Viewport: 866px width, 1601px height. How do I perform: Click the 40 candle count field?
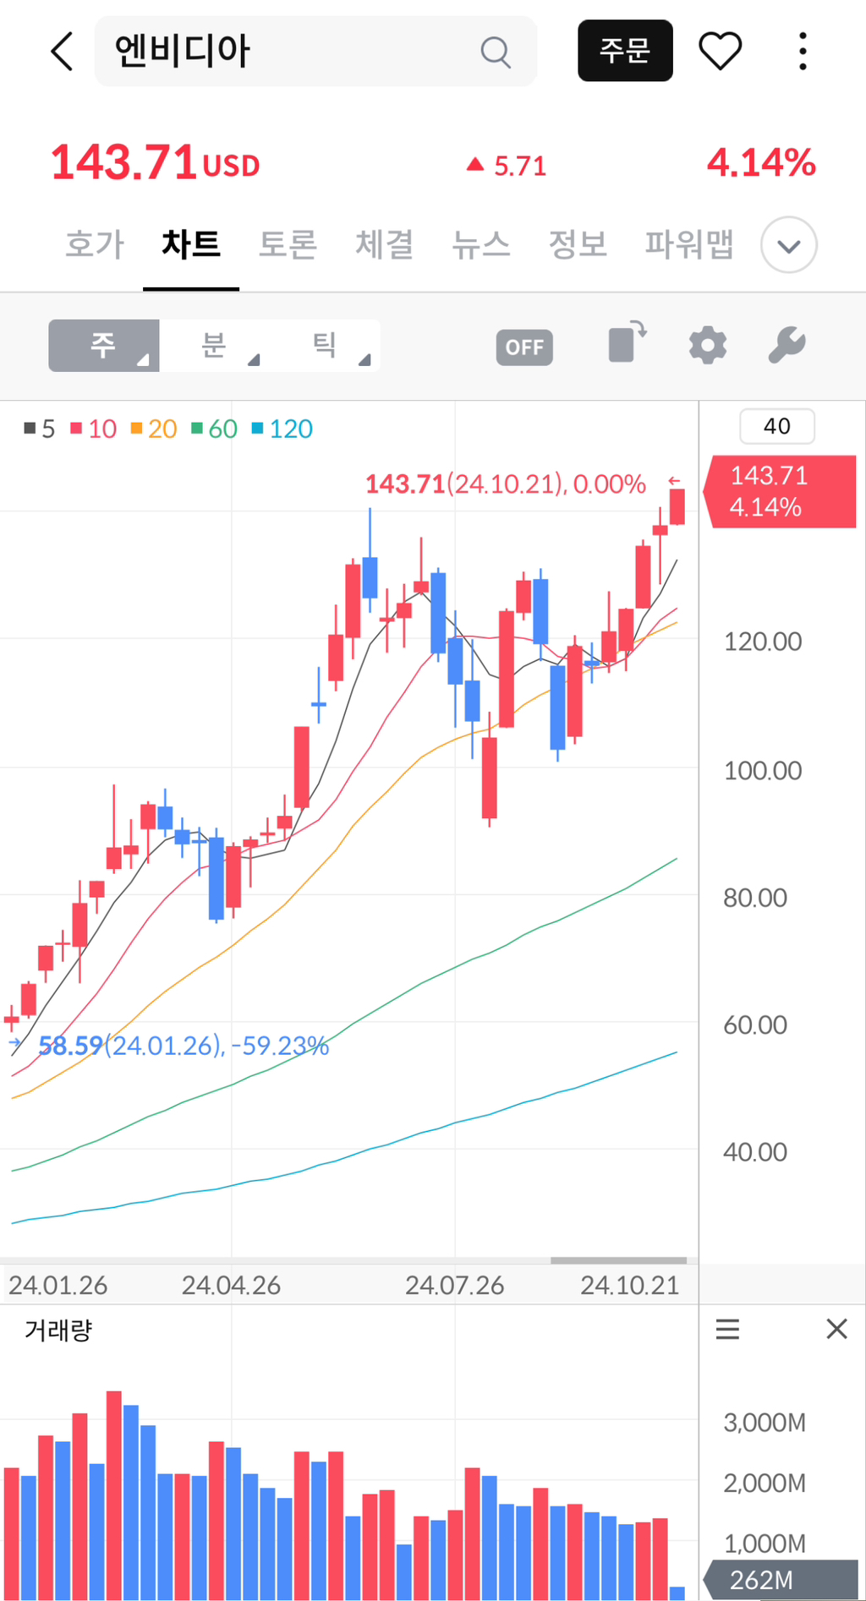(x=776, y=426)
